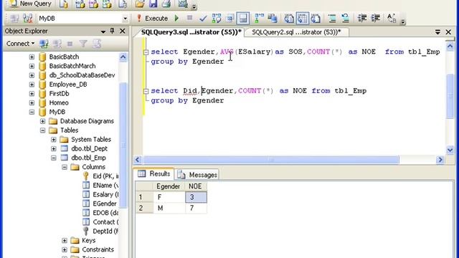The width and height of the screenshot is (459, 258).
Task: Select results row 1 header
Action: pos(144,197)
